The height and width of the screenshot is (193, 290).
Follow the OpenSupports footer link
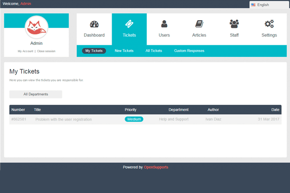point(156,167)
